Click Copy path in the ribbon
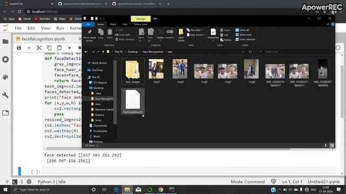The height and width of the screenshot is (194, 346). click(123, 34)
